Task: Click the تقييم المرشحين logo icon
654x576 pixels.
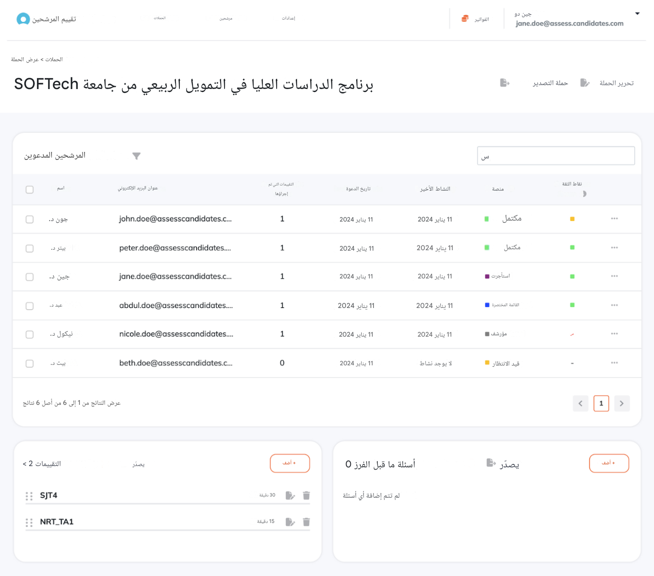Action: coord(23,19)
